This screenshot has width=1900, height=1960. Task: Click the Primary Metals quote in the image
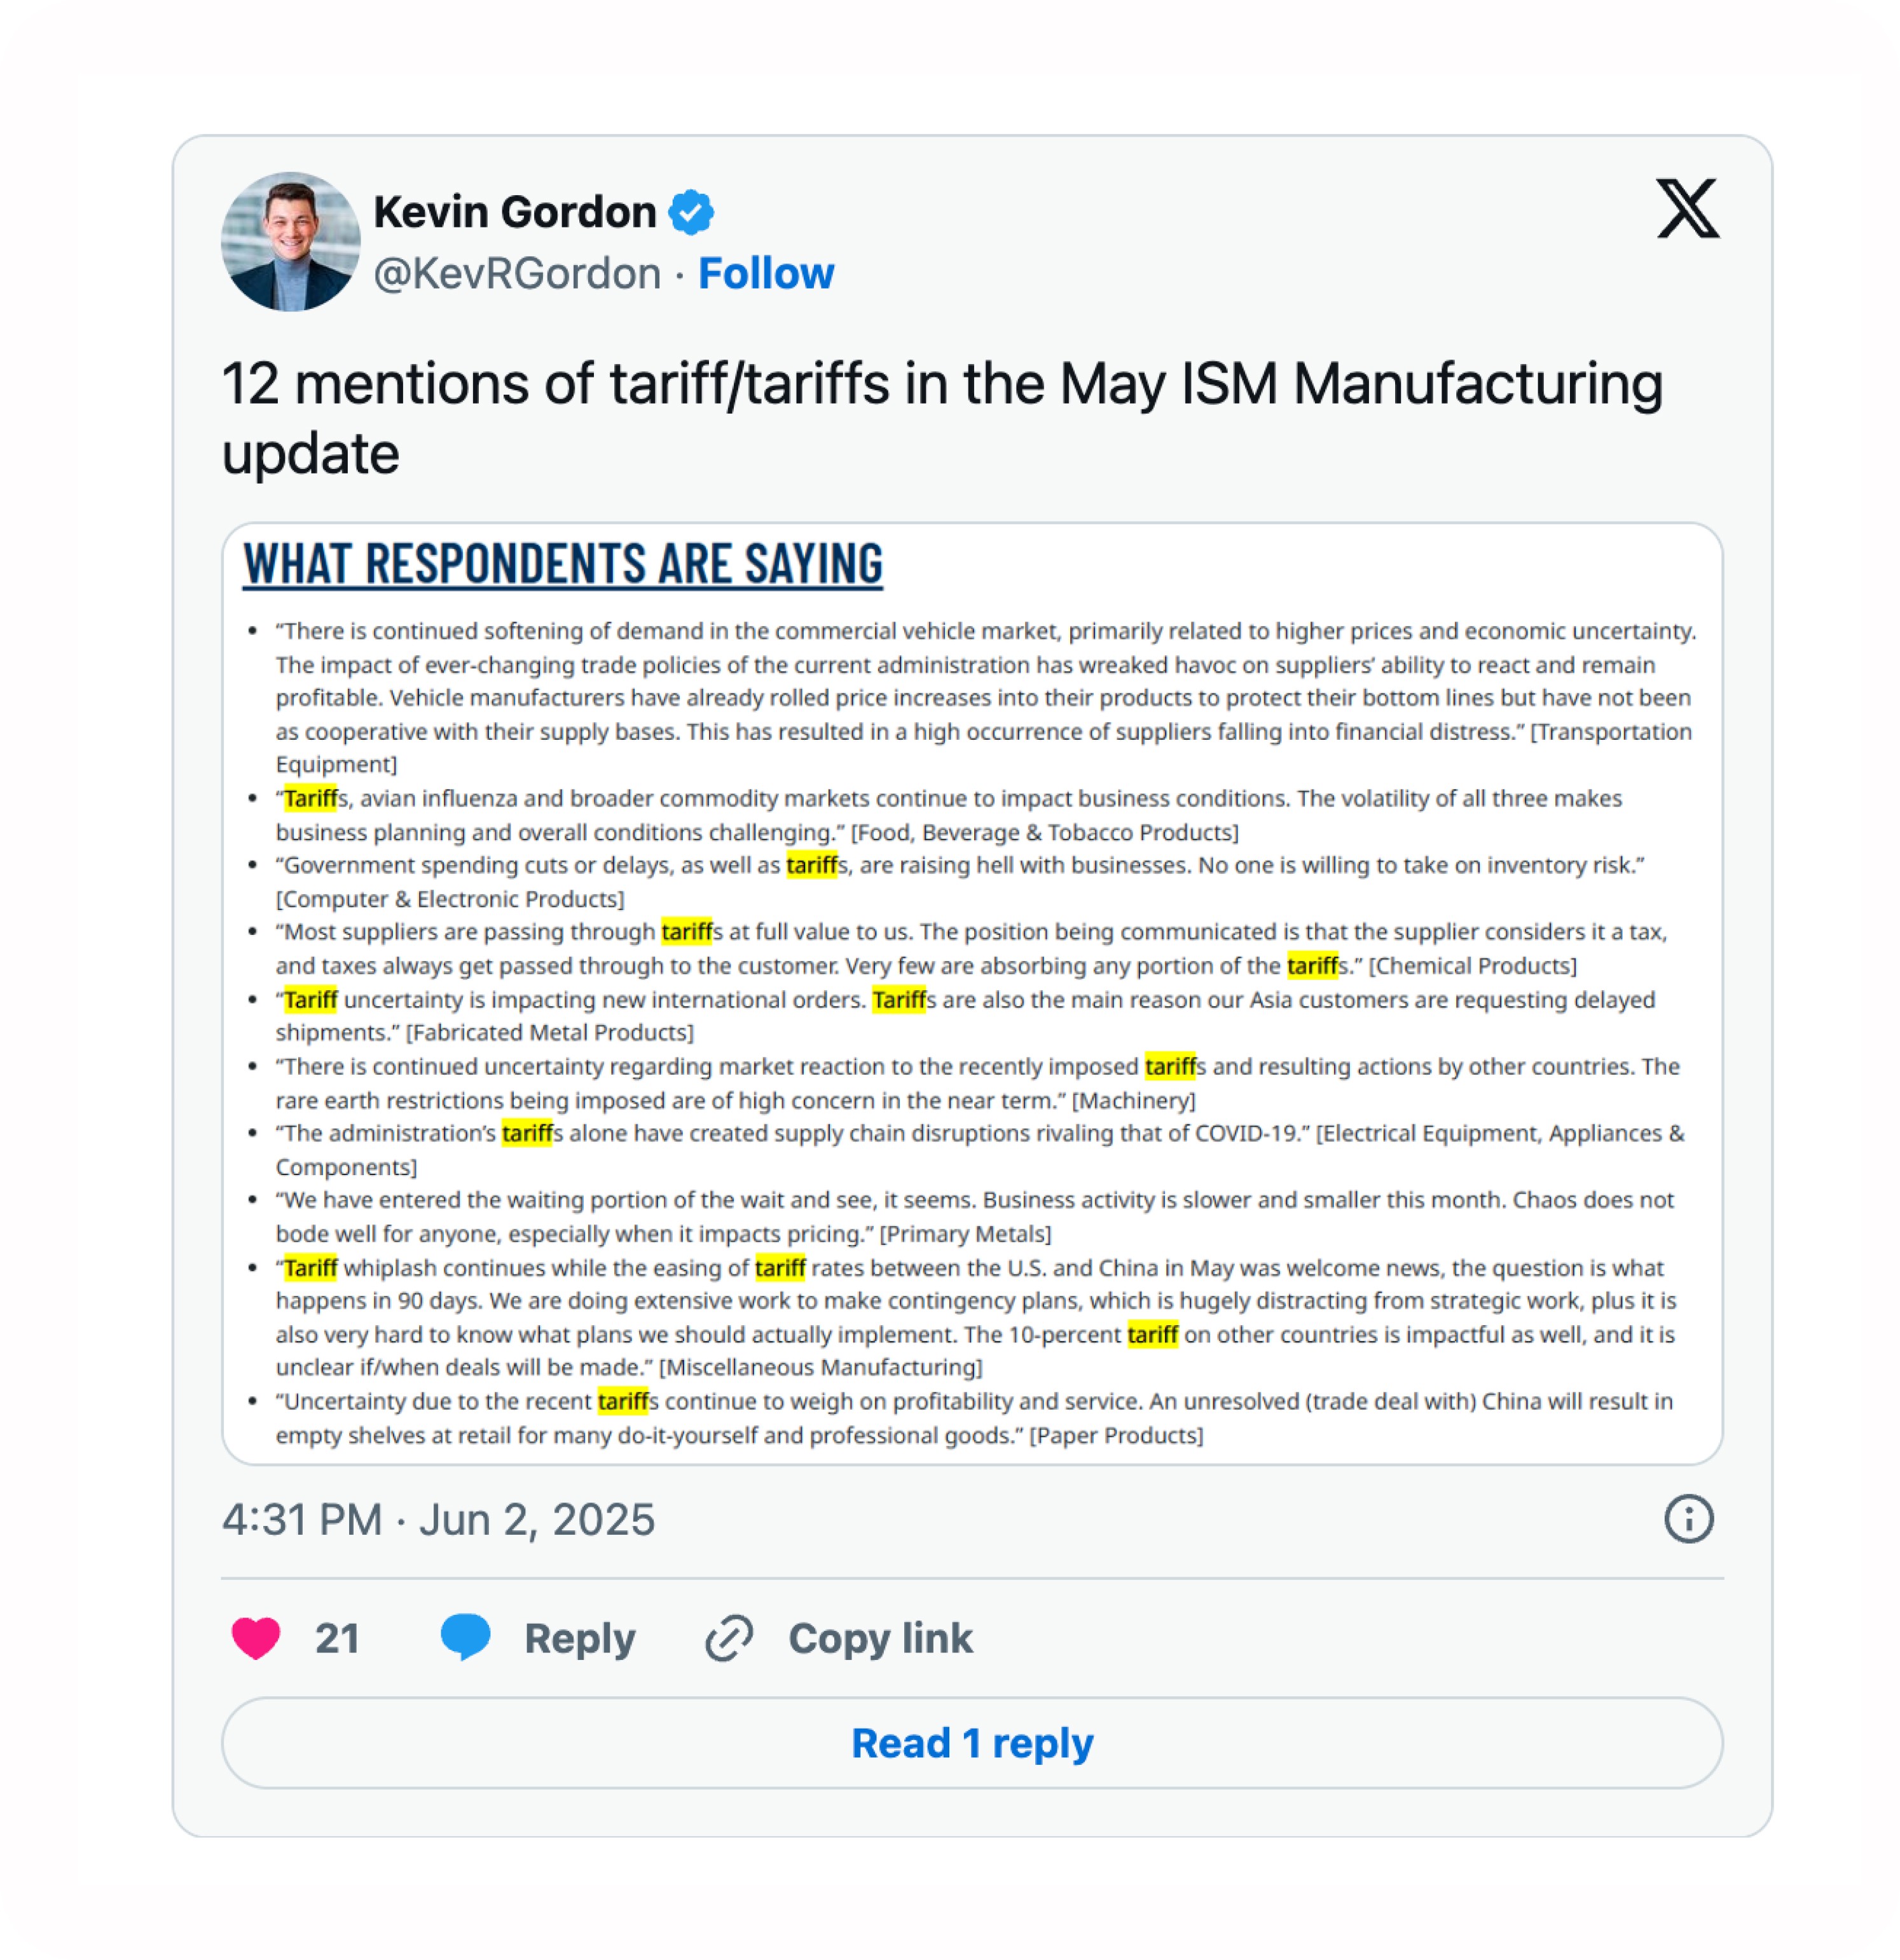coord(975,1216)
